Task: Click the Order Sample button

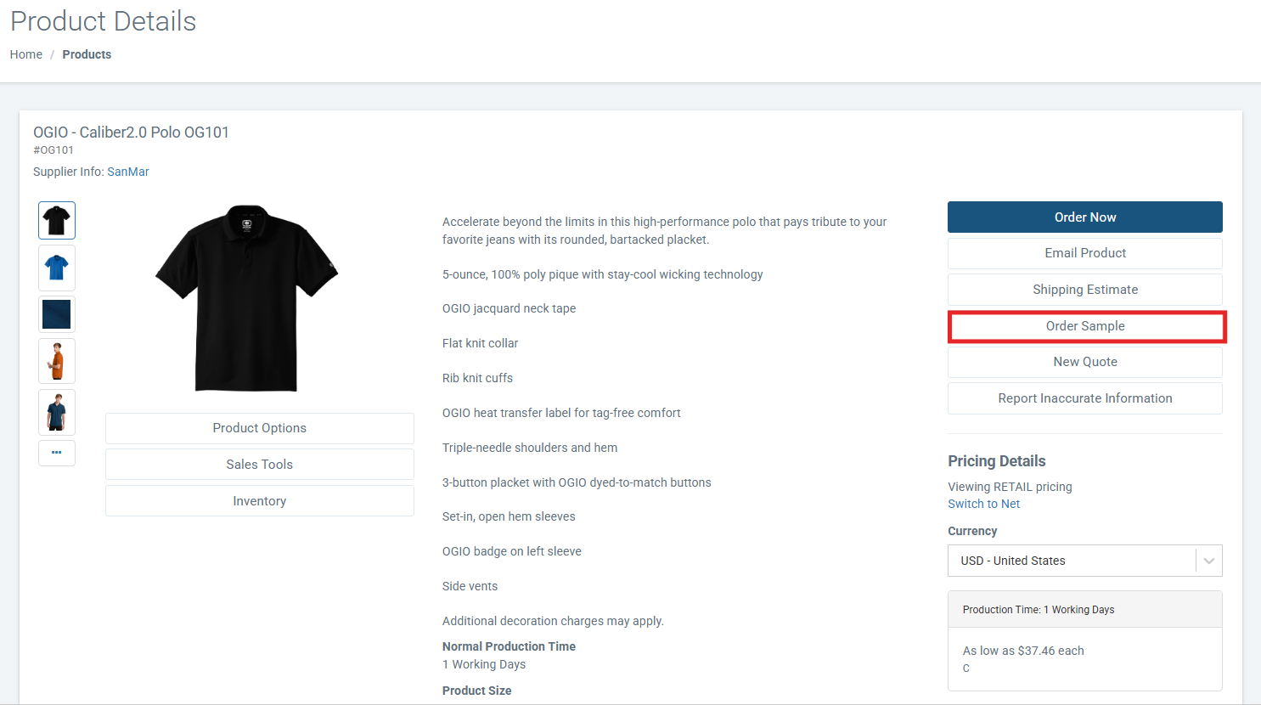Action: tap(1084, 326)
